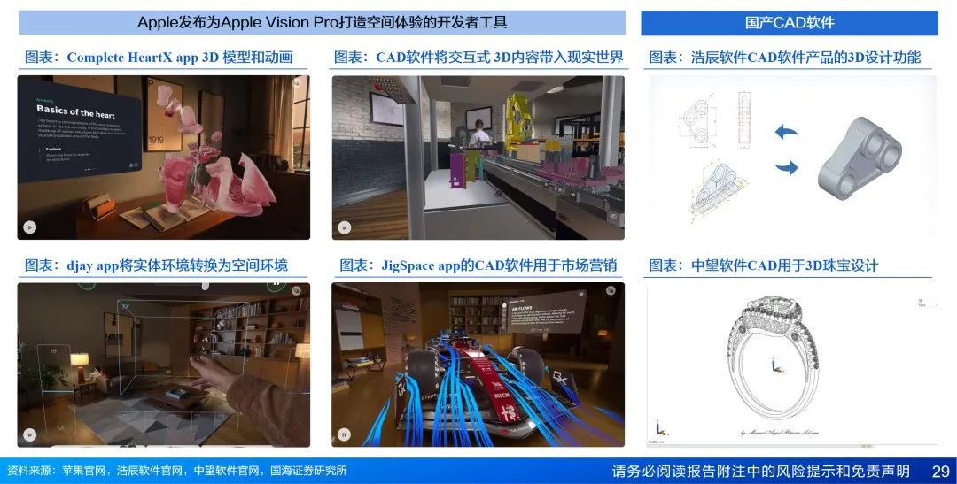Click the corner icon on the djay image
The image size is (957, 484).
point(296,290)
